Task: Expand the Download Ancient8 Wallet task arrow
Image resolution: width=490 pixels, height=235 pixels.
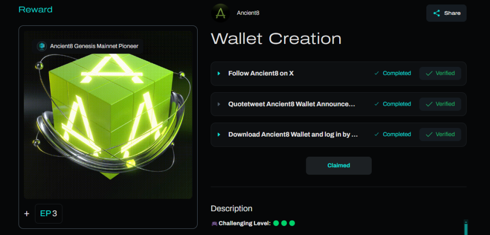Action: coord(219,135)
